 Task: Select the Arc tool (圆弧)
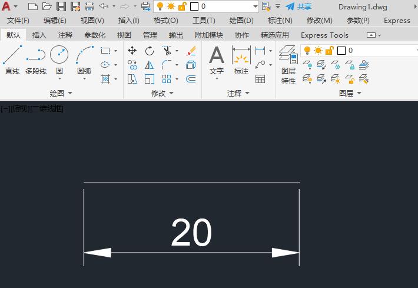[x=85, y=59]
